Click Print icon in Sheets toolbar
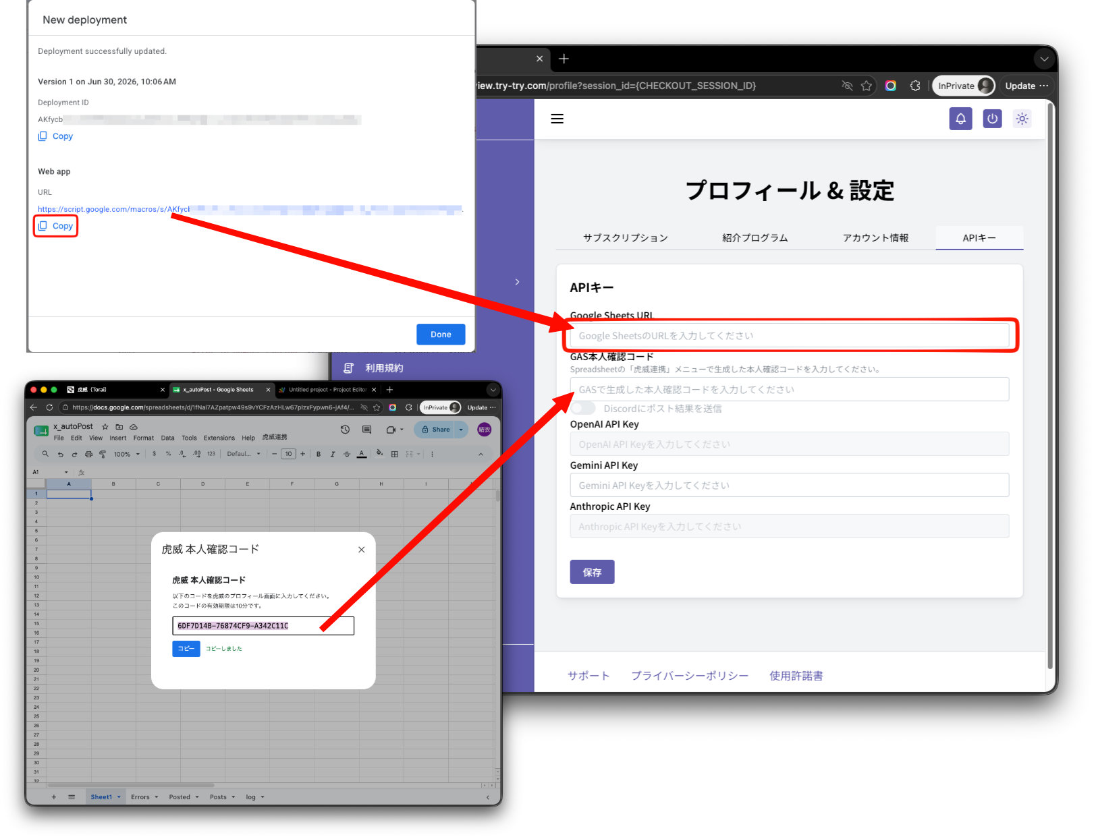Image resolution: width=1096 pixels, height=839 pixels. tap(88, 454)
